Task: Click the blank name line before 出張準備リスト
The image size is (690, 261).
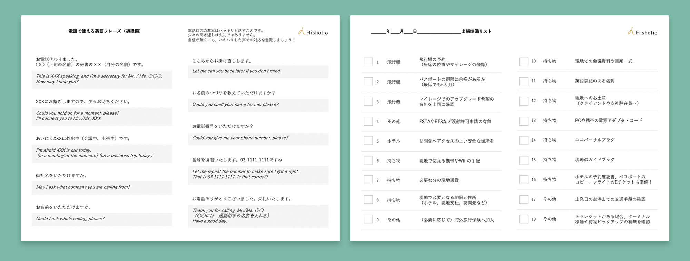Action: (439, 31)
